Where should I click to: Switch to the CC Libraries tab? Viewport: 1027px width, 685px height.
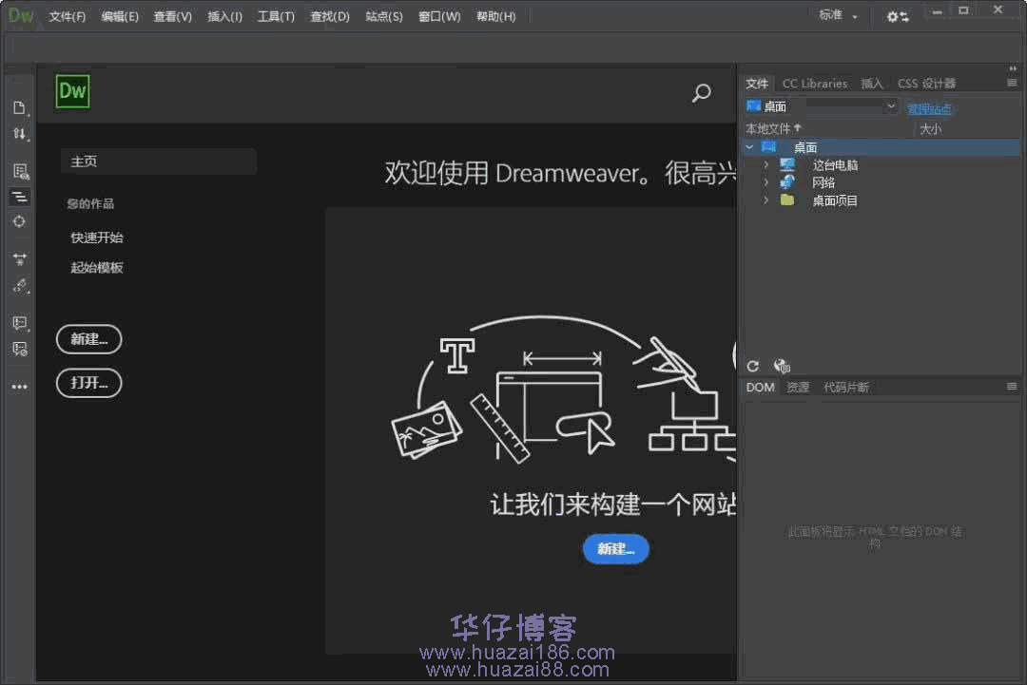point(815,84)
